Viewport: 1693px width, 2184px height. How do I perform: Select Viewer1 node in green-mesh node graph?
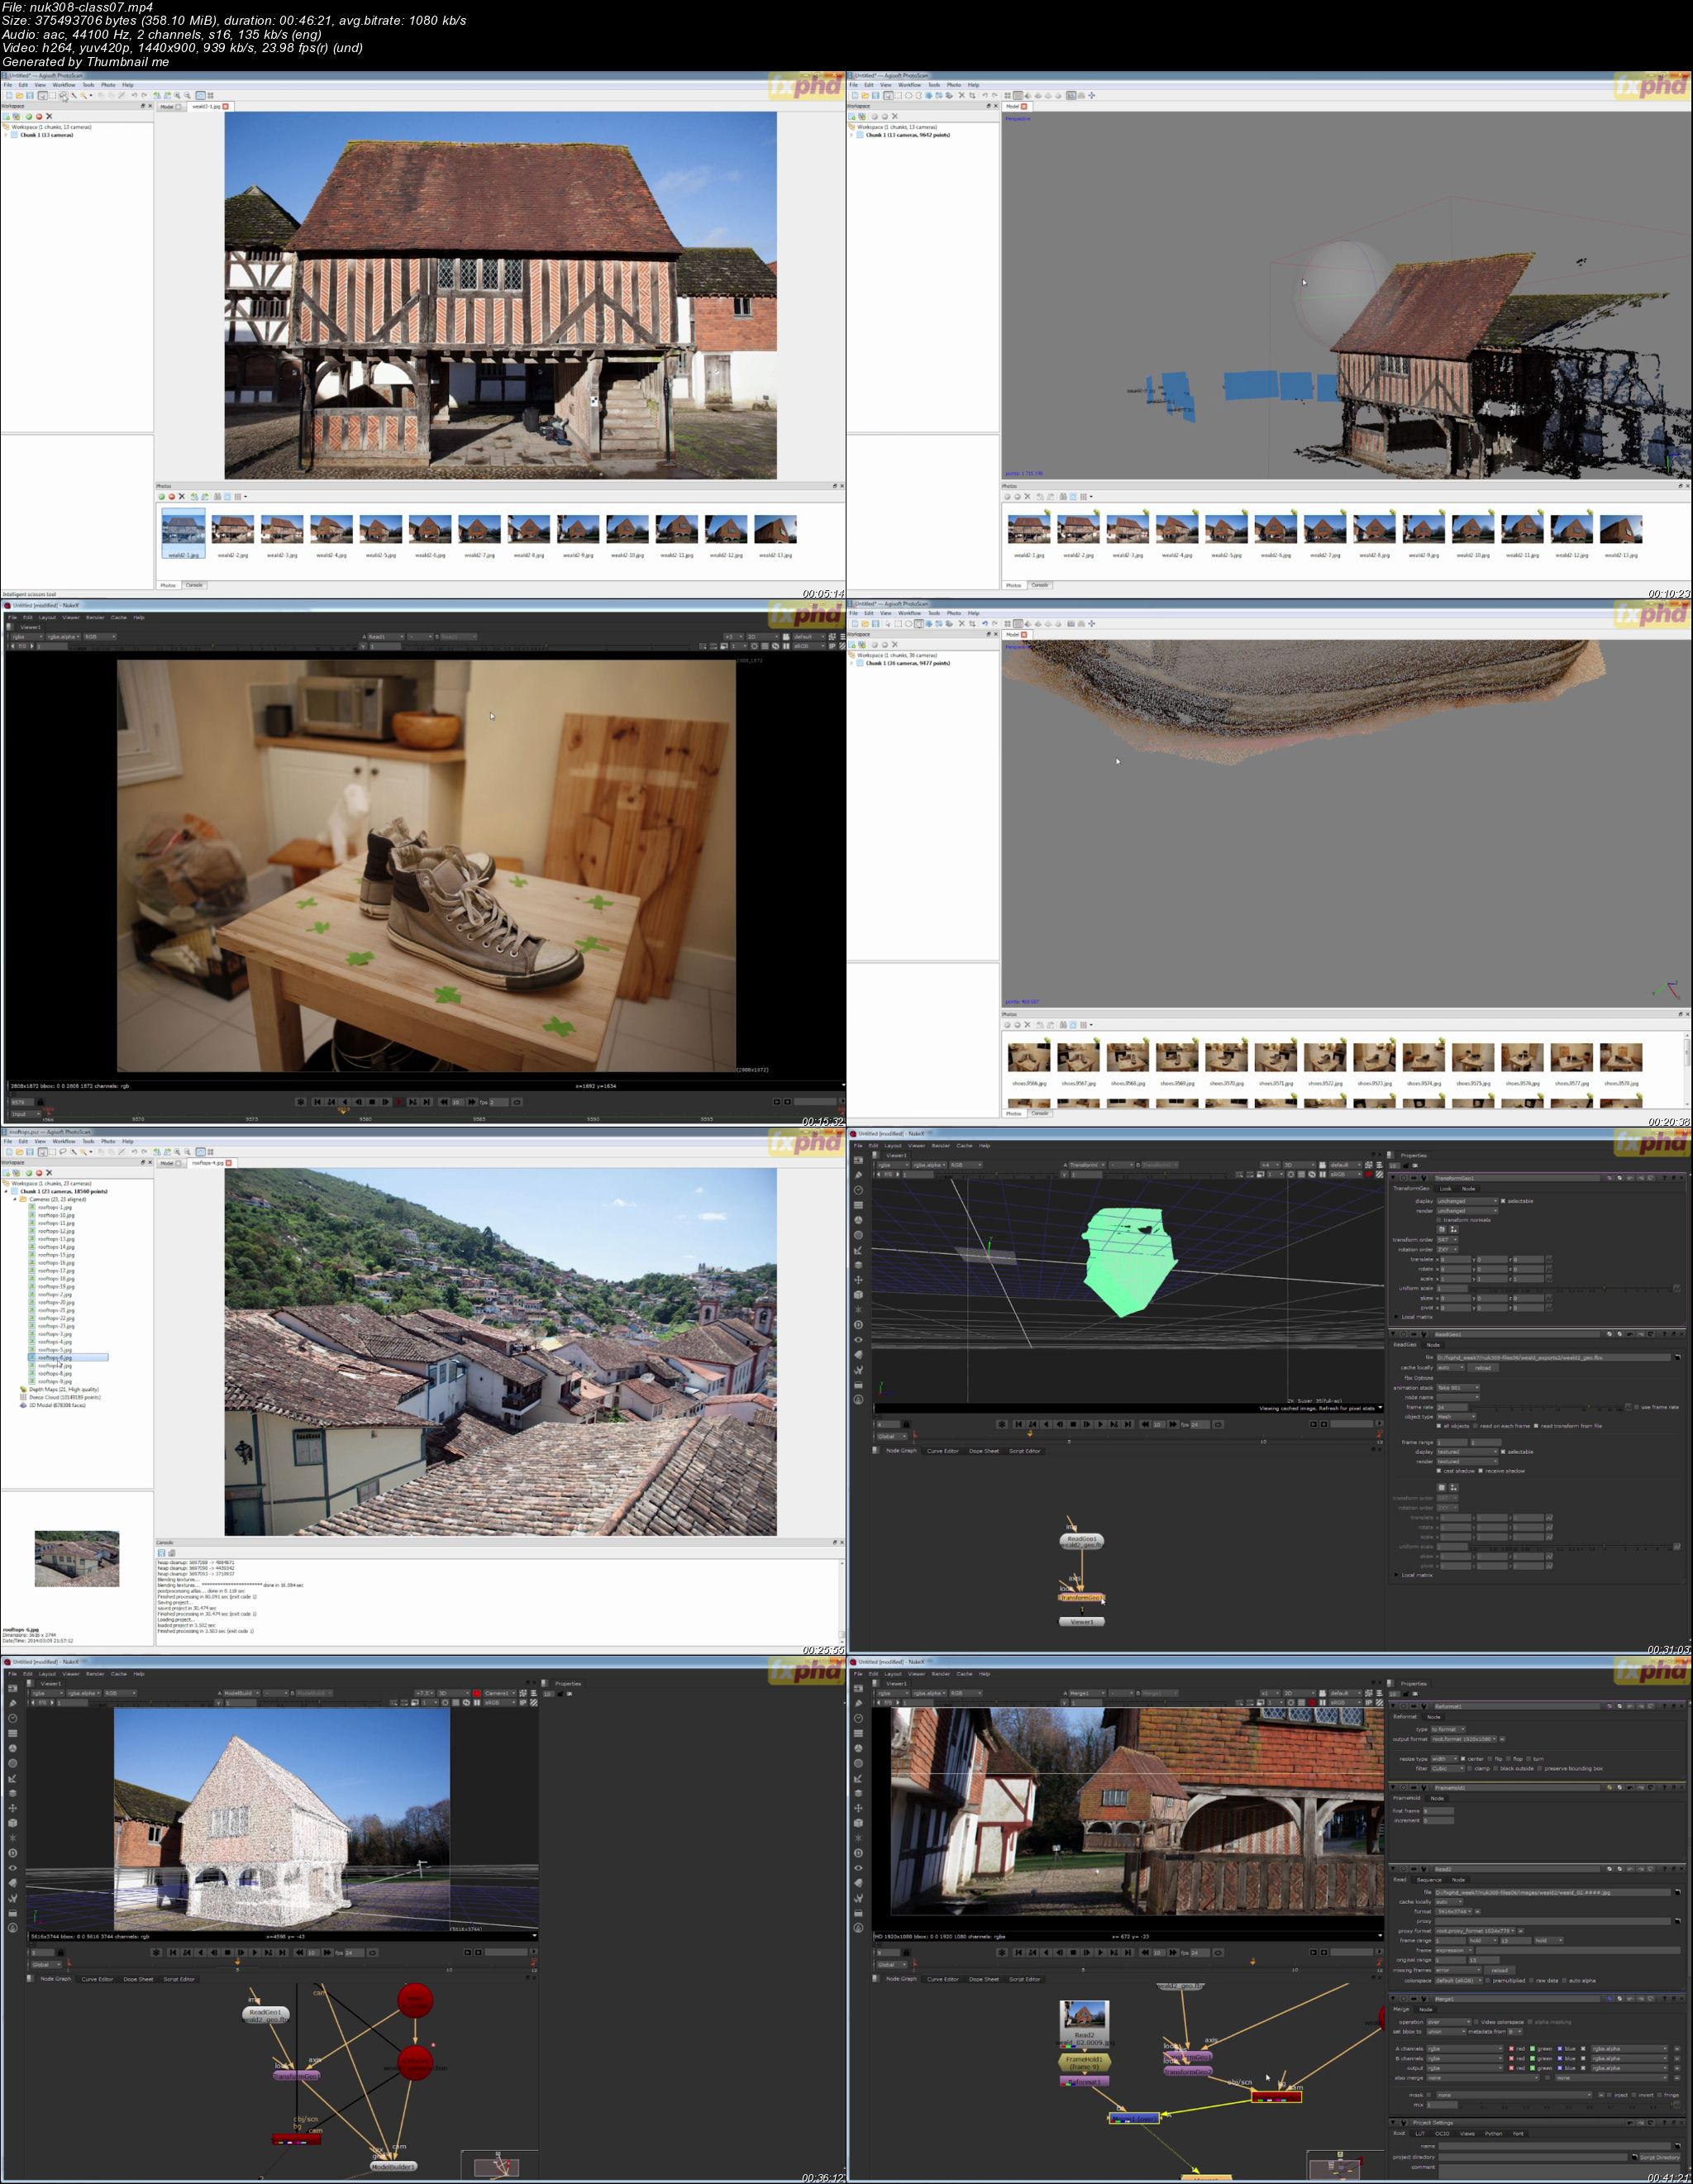pyautogui.click(x=1082, y=1621)
